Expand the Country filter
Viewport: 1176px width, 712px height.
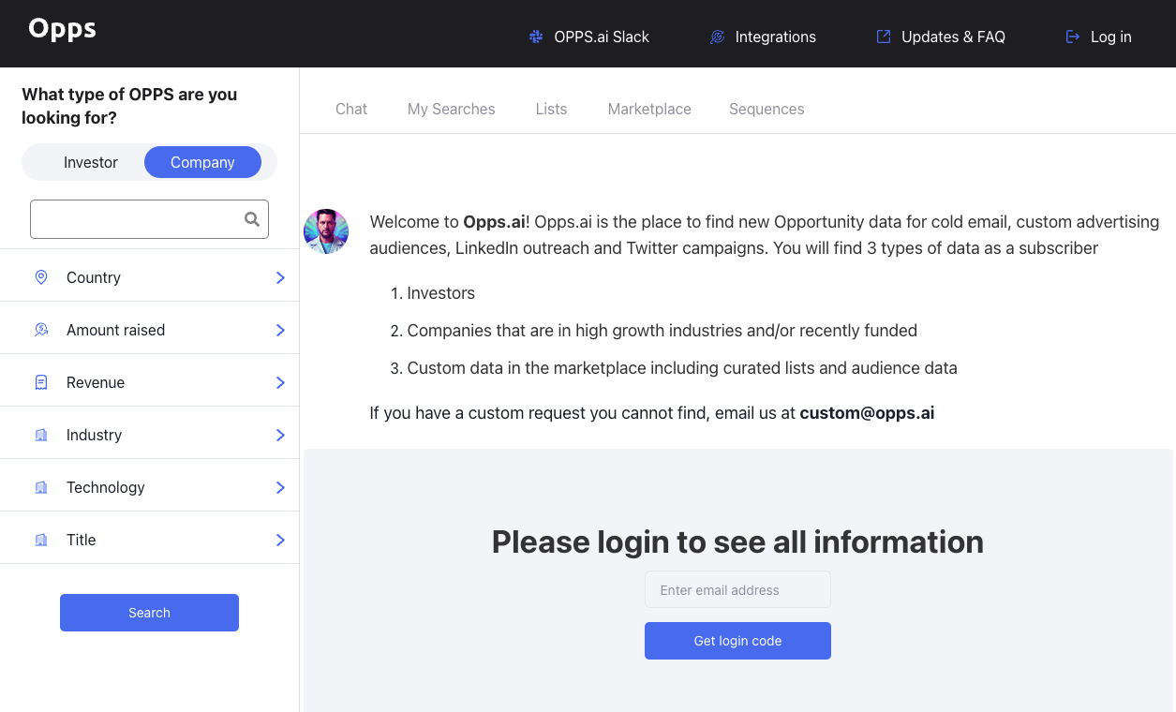click(279, 277)
